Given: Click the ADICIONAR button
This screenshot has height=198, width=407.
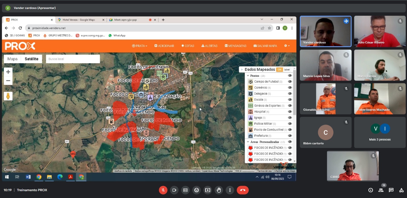Looking at the screenshot, I should coord(164,46).
